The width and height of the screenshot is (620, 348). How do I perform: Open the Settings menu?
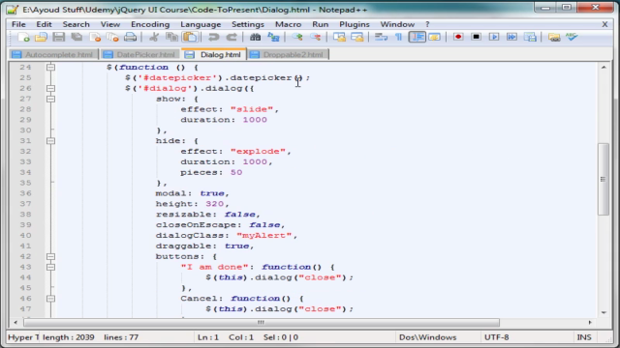[248, 24]
